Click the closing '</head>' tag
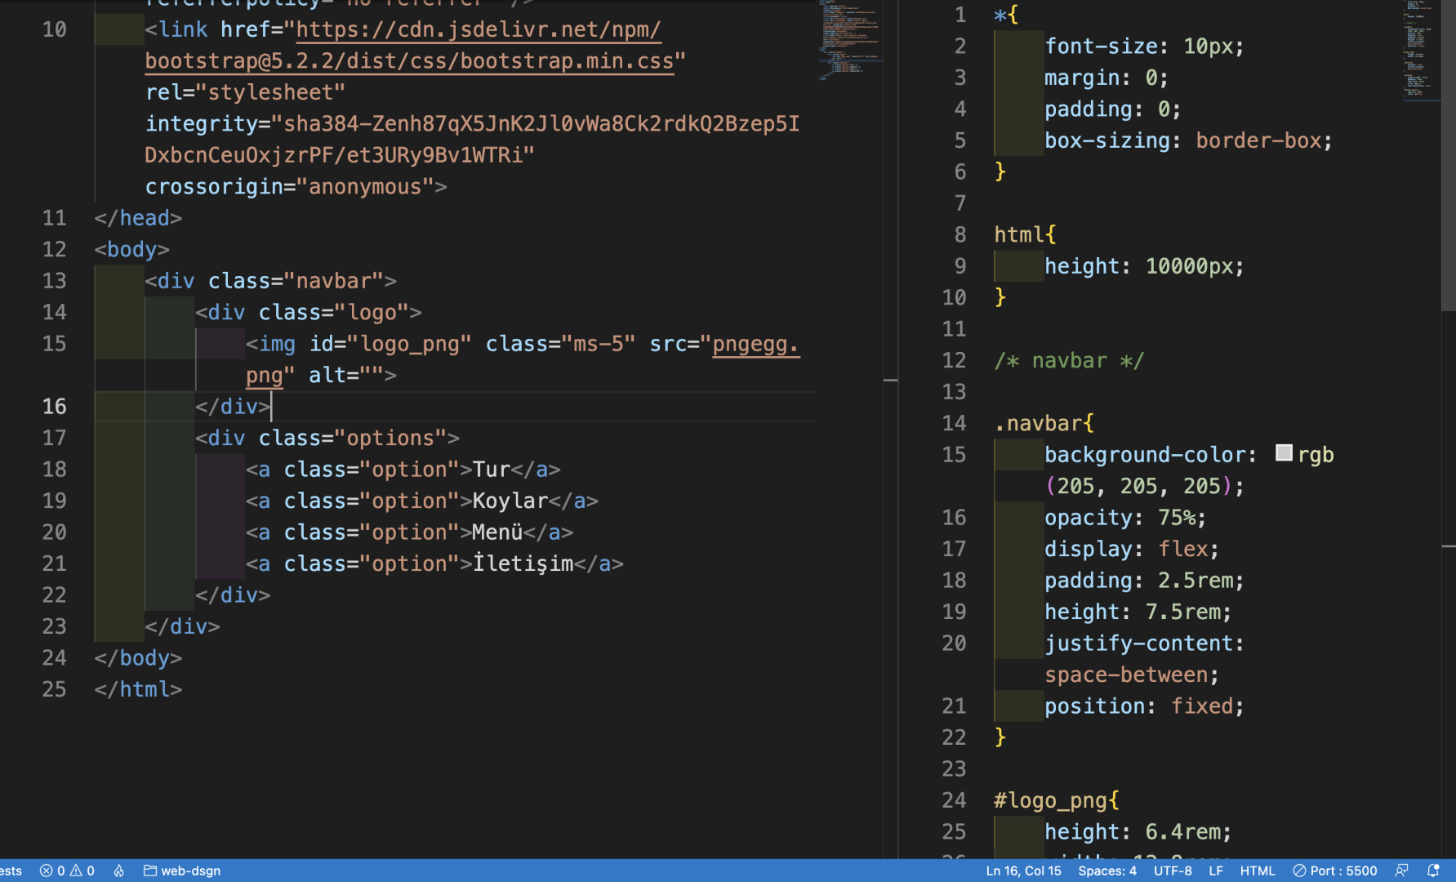1456x882 pixels. (x=138, y=218)
